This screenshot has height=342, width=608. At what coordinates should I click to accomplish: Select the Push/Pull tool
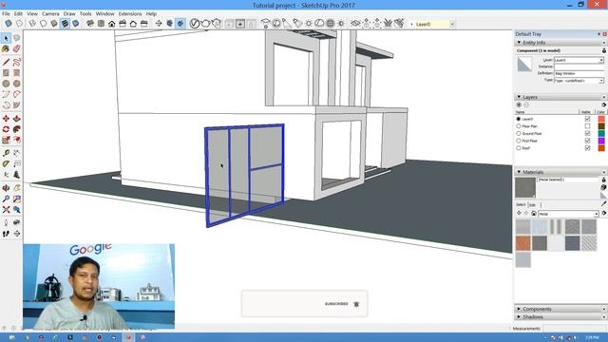[x=17, y=118]
